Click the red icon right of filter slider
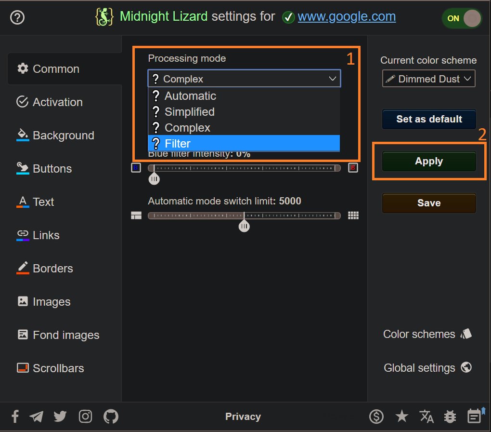Screen dimensions: 491x432 pos(353,168)
